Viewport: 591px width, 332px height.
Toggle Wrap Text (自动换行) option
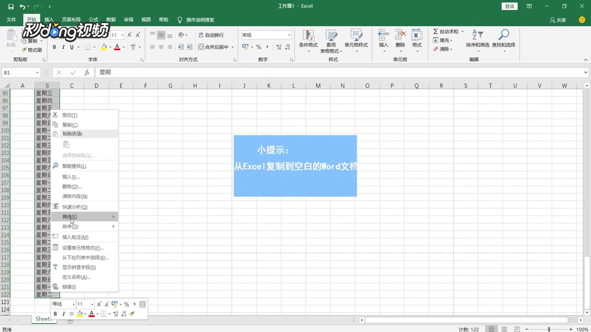(211, 35)
